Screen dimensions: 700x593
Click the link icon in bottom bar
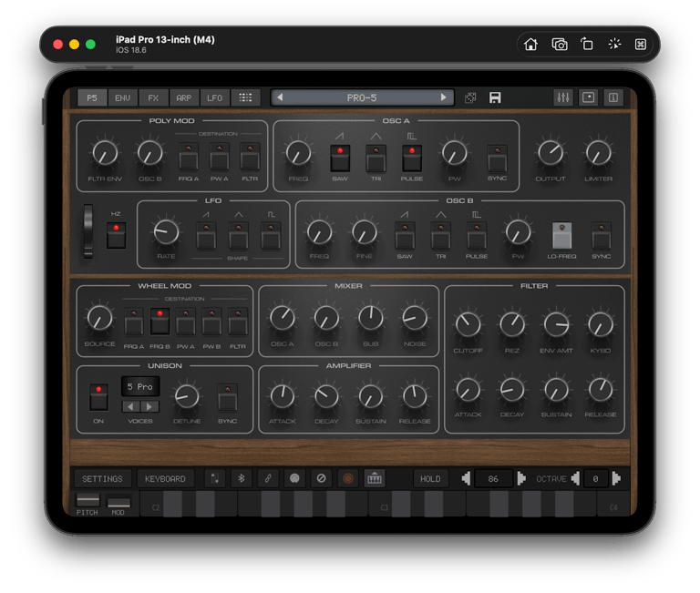tap(268, 479)
